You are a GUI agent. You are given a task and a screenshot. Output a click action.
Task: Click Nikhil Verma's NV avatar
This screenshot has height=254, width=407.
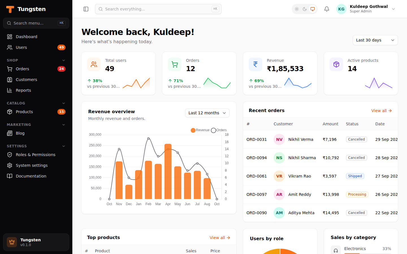(x=279, y=139)
